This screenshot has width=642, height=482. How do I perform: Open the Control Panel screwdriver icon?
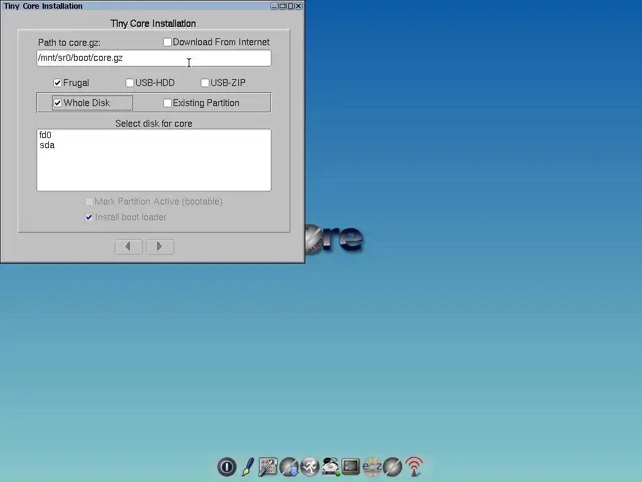click(268, 467)
